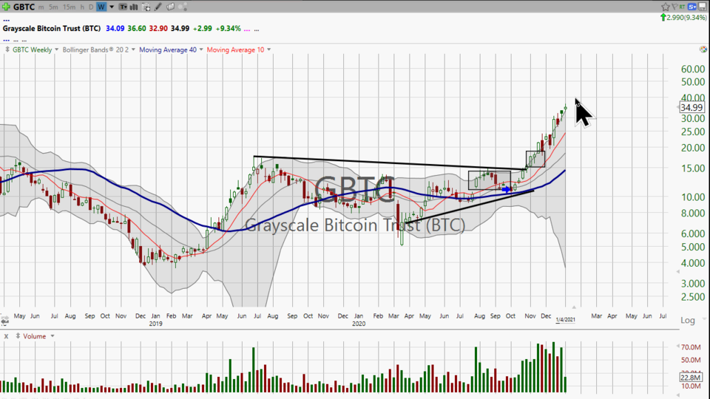Click the add indicator table icon
Viewport: 710px width, 399px height.
coord(146,7)
